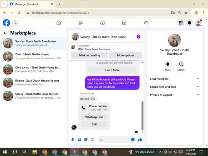
Task: Open Stacey - 2bad 2bath House chat
Action: pos(33,96)
